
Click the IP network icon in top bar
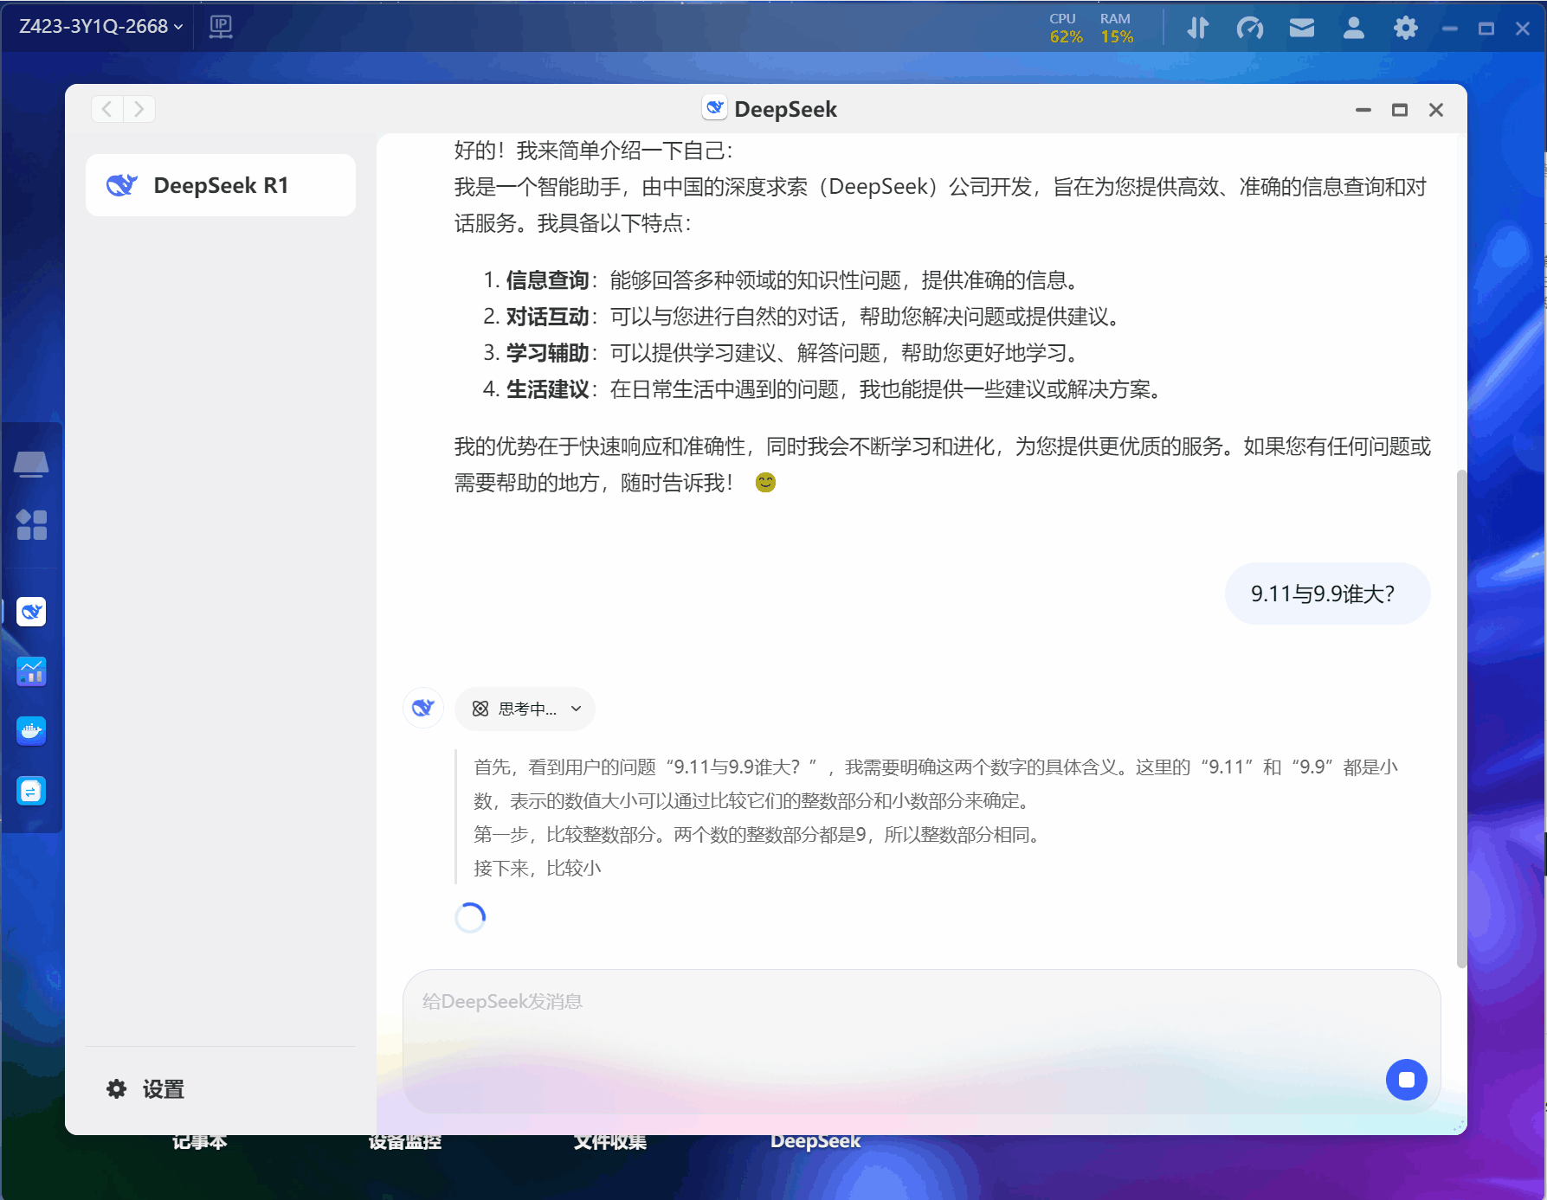pos(221,27)
